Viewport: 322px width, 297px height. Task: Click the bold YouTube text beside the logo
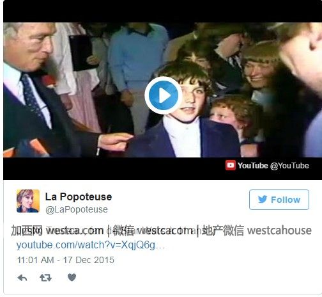click(x=252, y=166)
